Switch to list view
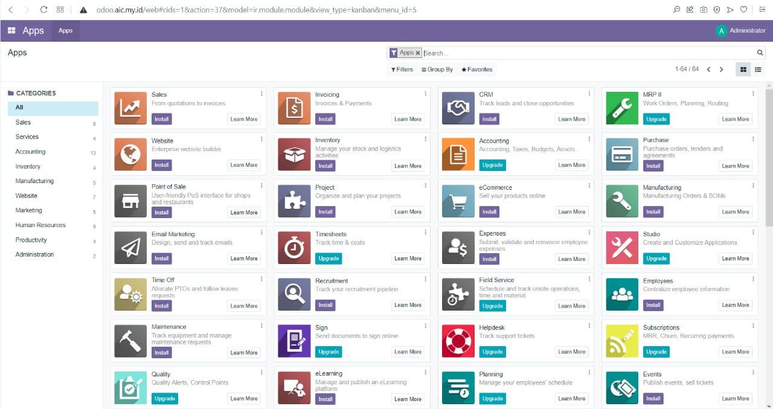This screenshot has width=773, height=409. [759, 69]
